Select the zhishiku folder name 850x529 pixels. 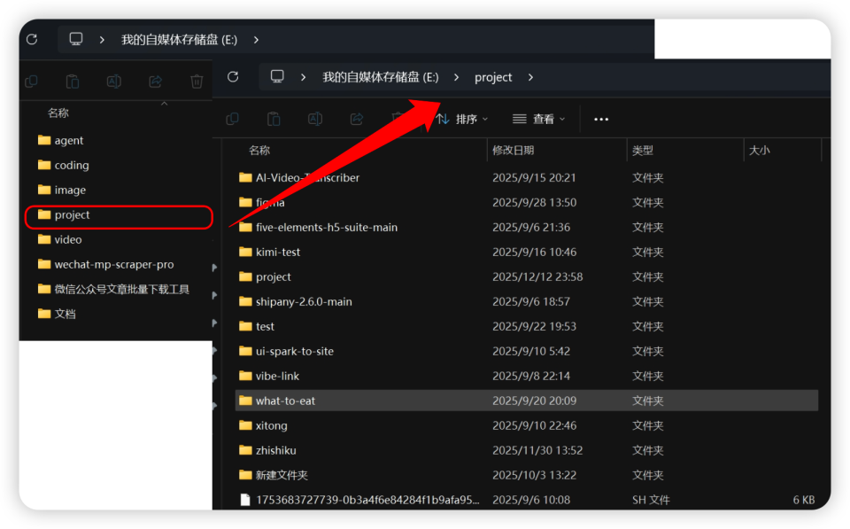click(x=276, y=450)
